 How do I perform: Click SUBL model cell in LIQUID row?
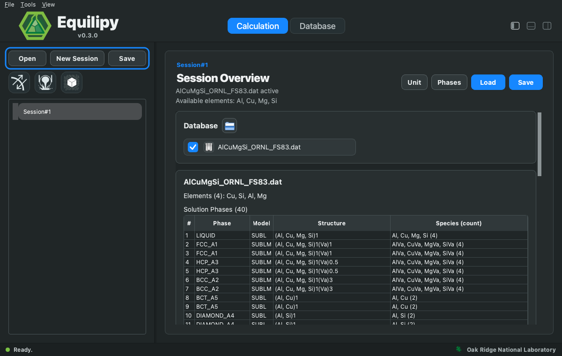tap(261, 235)
